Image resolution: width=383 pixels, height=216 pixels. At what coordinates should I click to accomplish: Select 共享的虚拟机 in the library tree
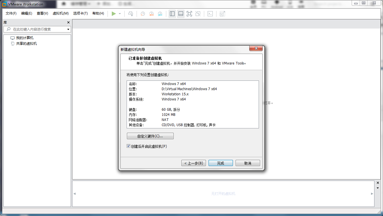click(27, 44)
